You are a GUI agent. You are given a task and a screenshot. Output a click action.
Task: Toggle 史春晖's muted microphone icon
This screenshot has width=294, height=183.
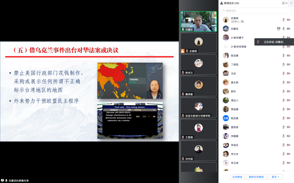[x=284, y=20]
